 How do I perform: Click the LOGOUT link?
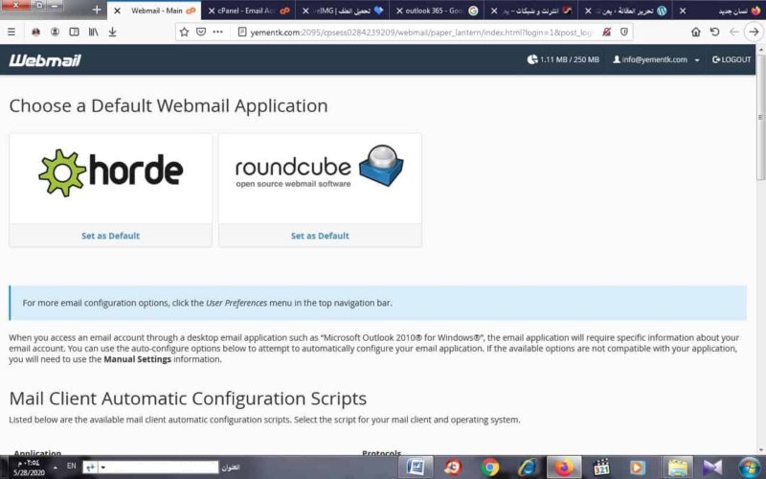coord(732,59)
